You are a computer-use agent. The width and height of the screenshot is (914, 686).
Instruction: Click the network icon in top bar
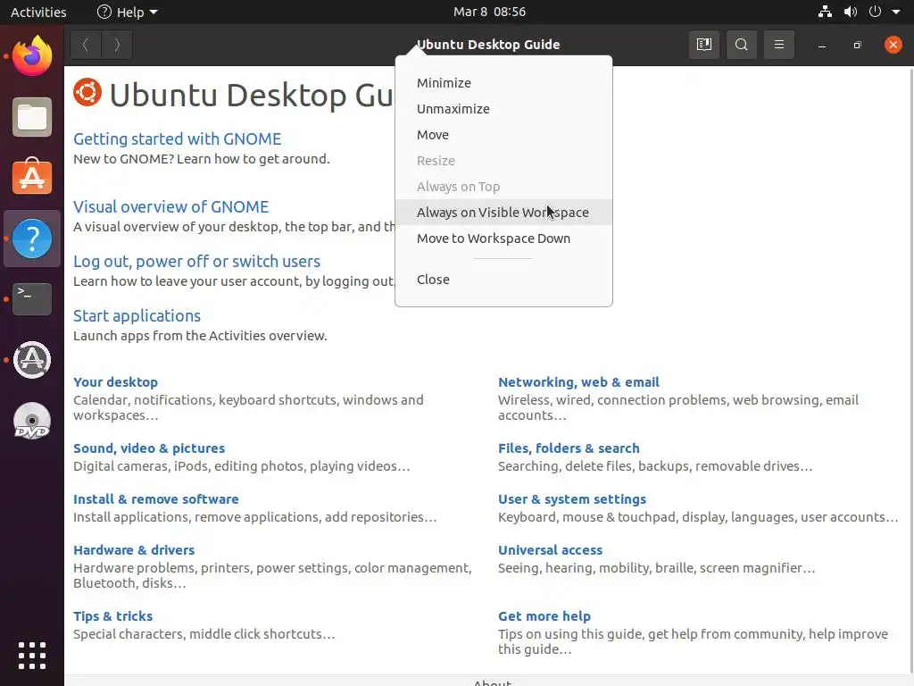click(825, 12)
